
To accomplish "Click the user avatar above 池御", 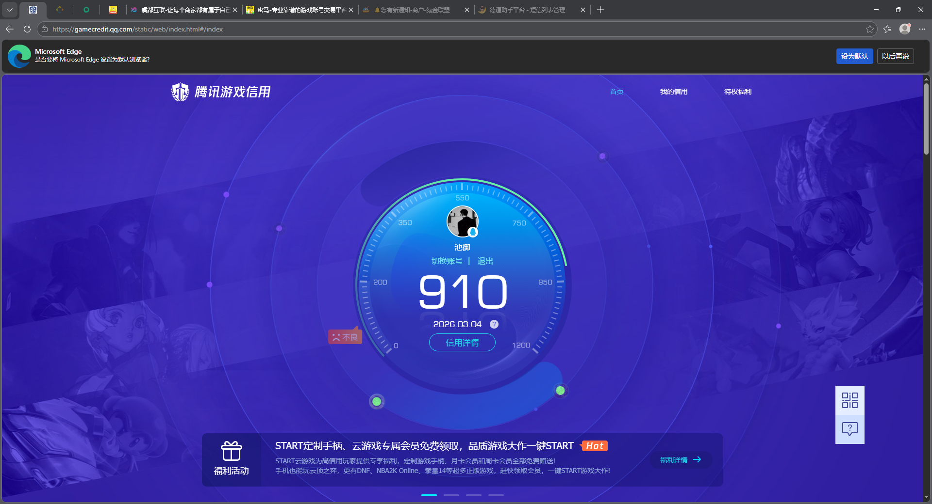I will 462,221.
